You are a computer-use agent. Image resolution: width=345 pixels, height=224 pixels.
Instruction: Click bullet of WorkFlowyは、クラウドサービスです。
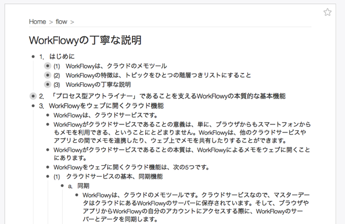[48, 115]
